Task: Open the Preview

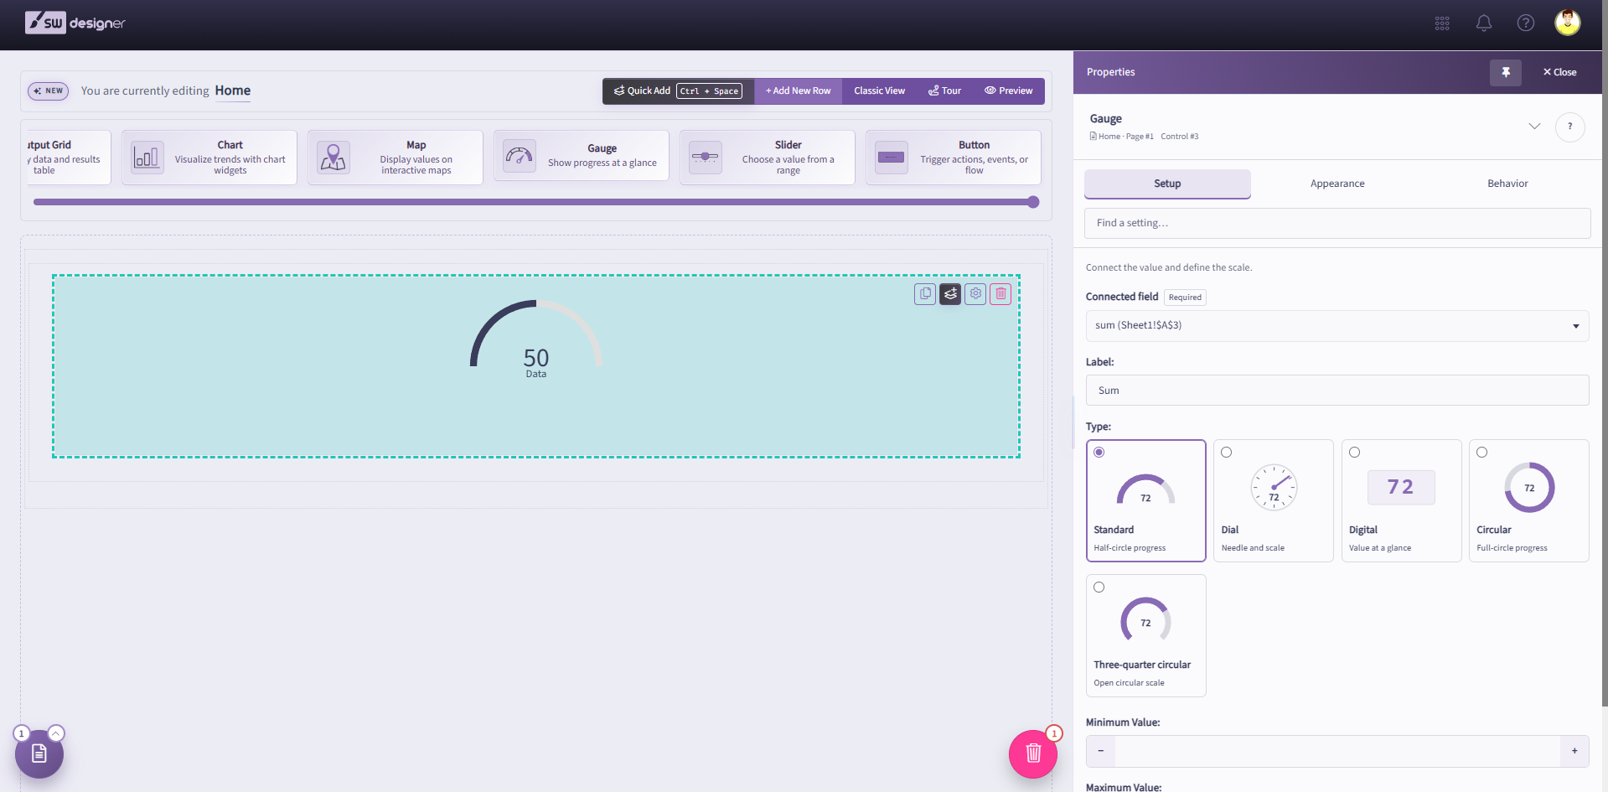Action: pyautogui.click(x=1008, y=91)
